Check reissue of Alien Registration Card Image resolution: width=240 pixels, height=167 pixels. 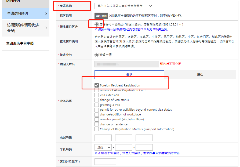point(97,90)
